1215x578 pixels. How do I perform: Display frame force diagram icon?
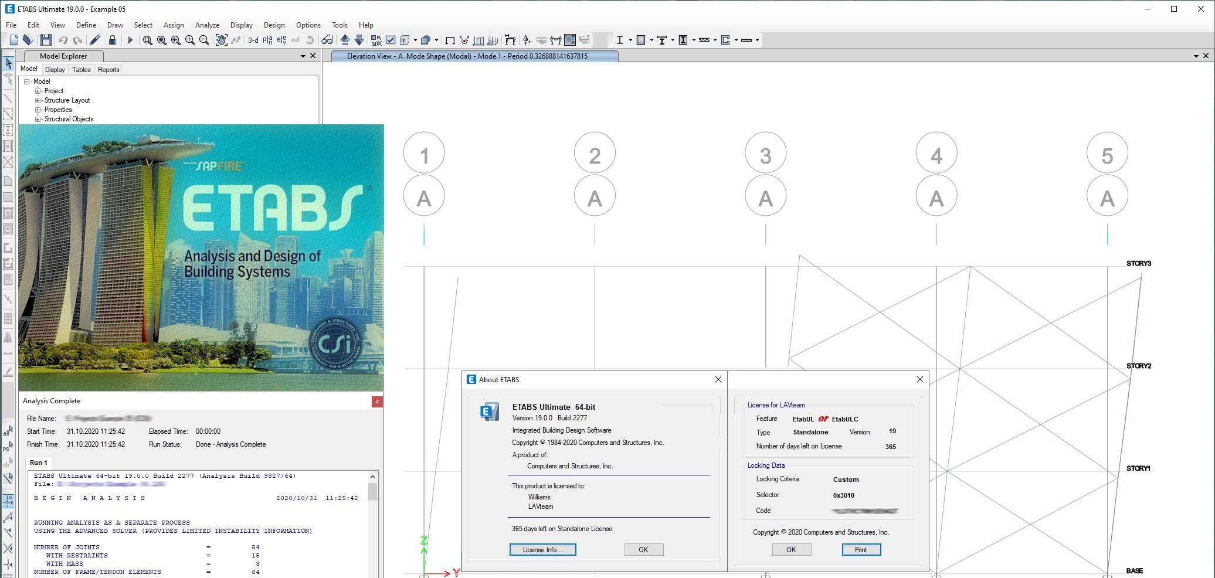click(x=556, y=40)
